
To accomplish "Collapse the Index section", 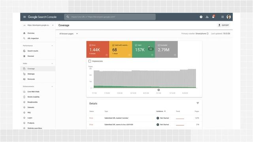I will click(x=52, y=64).
